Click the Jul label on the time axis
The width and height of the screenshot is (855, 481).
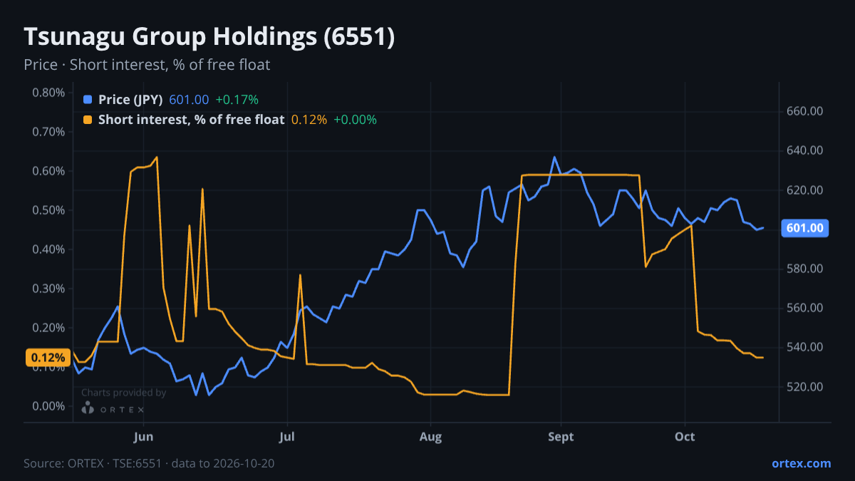coord(288,436)
